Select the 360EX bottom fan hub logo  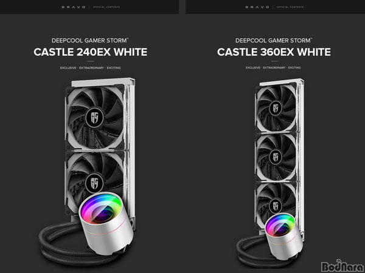(x=276, y=206)
